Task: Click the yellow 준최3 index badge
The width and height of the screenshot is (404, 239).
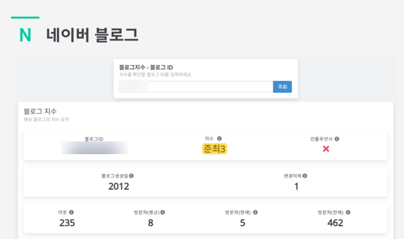Action: (214, 149)
